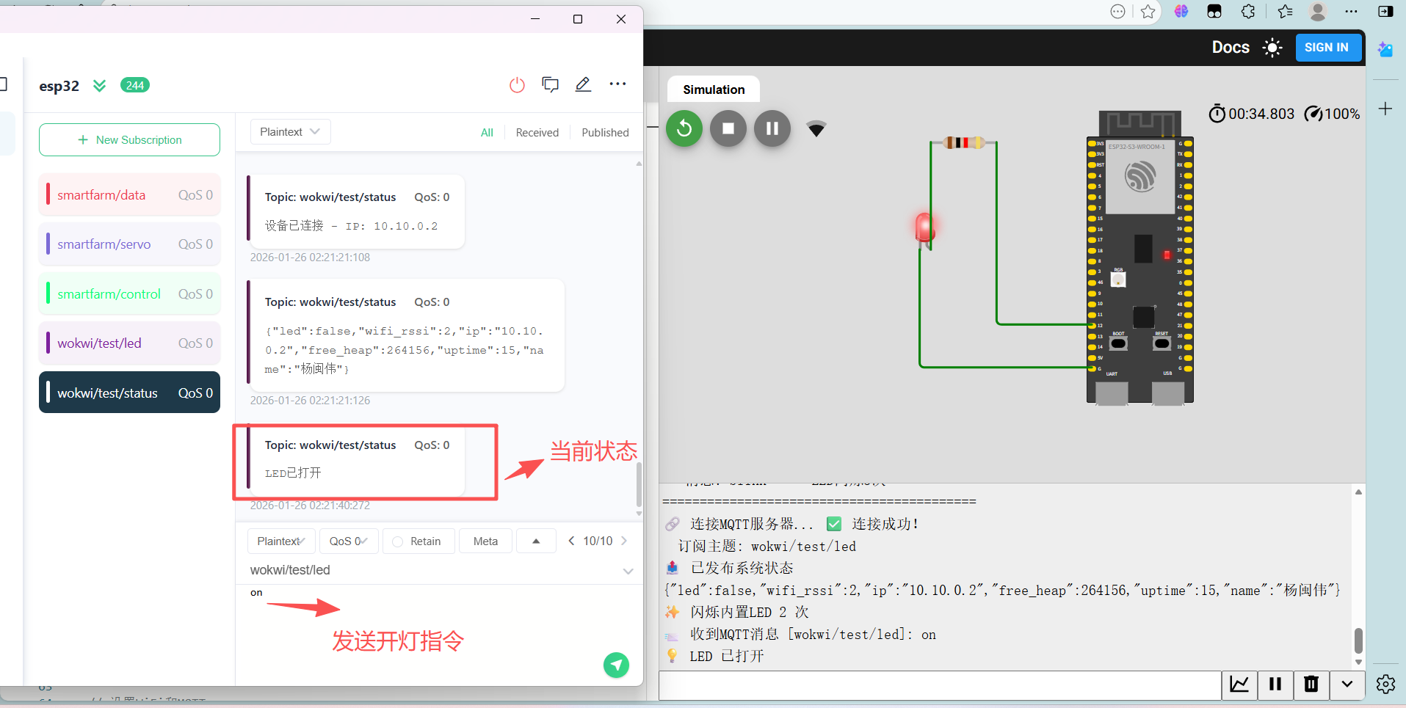Switch to the Published messages filter
Viewport: 1406px width, 708px height.
point(605,133)
